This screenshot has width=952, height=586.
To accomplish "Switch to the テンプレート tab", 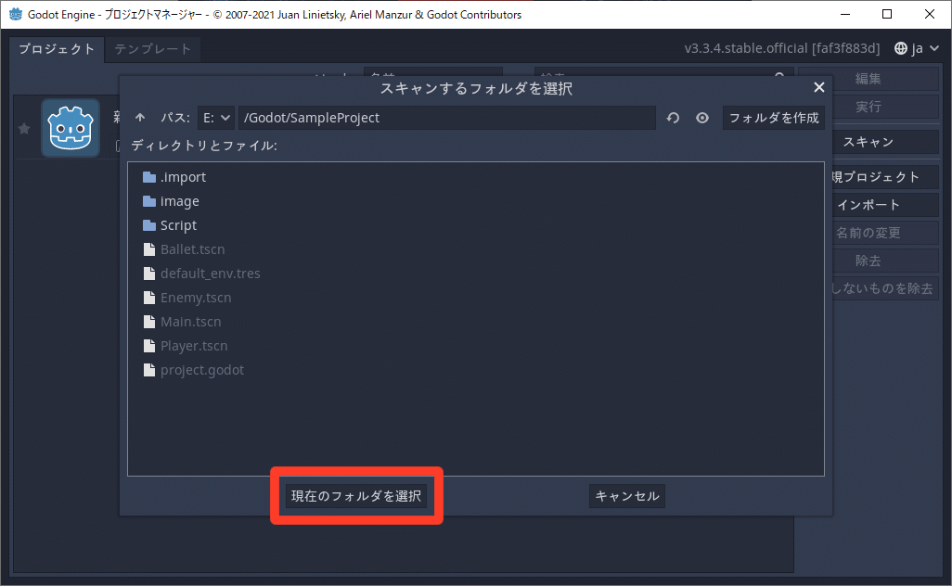I will pos(152,49).
